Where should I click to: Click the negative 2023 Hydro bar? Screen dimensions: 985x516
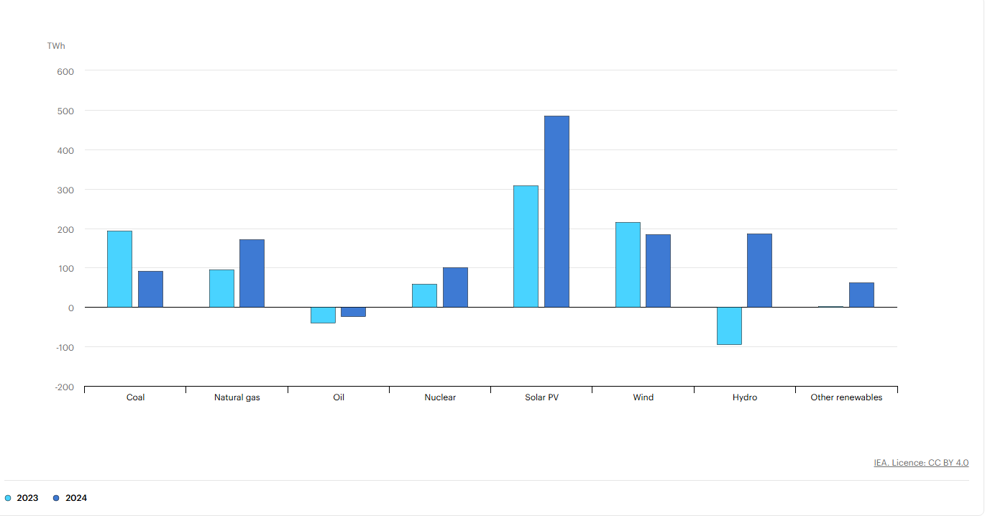click(729, 326)
